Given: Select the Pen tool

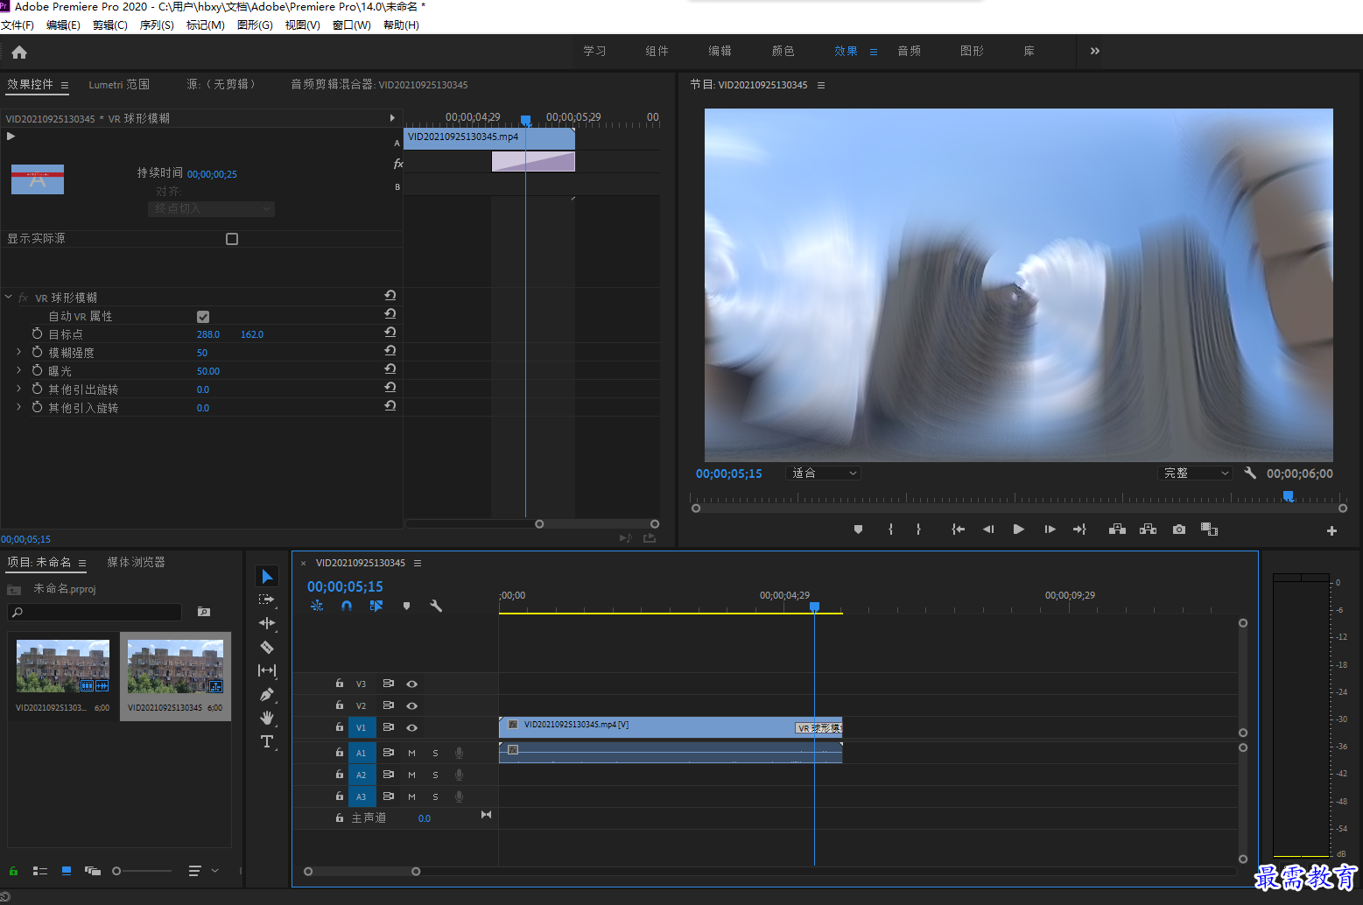Looking at the screenshot, I should pyautogui.click(x=267, y=694).
